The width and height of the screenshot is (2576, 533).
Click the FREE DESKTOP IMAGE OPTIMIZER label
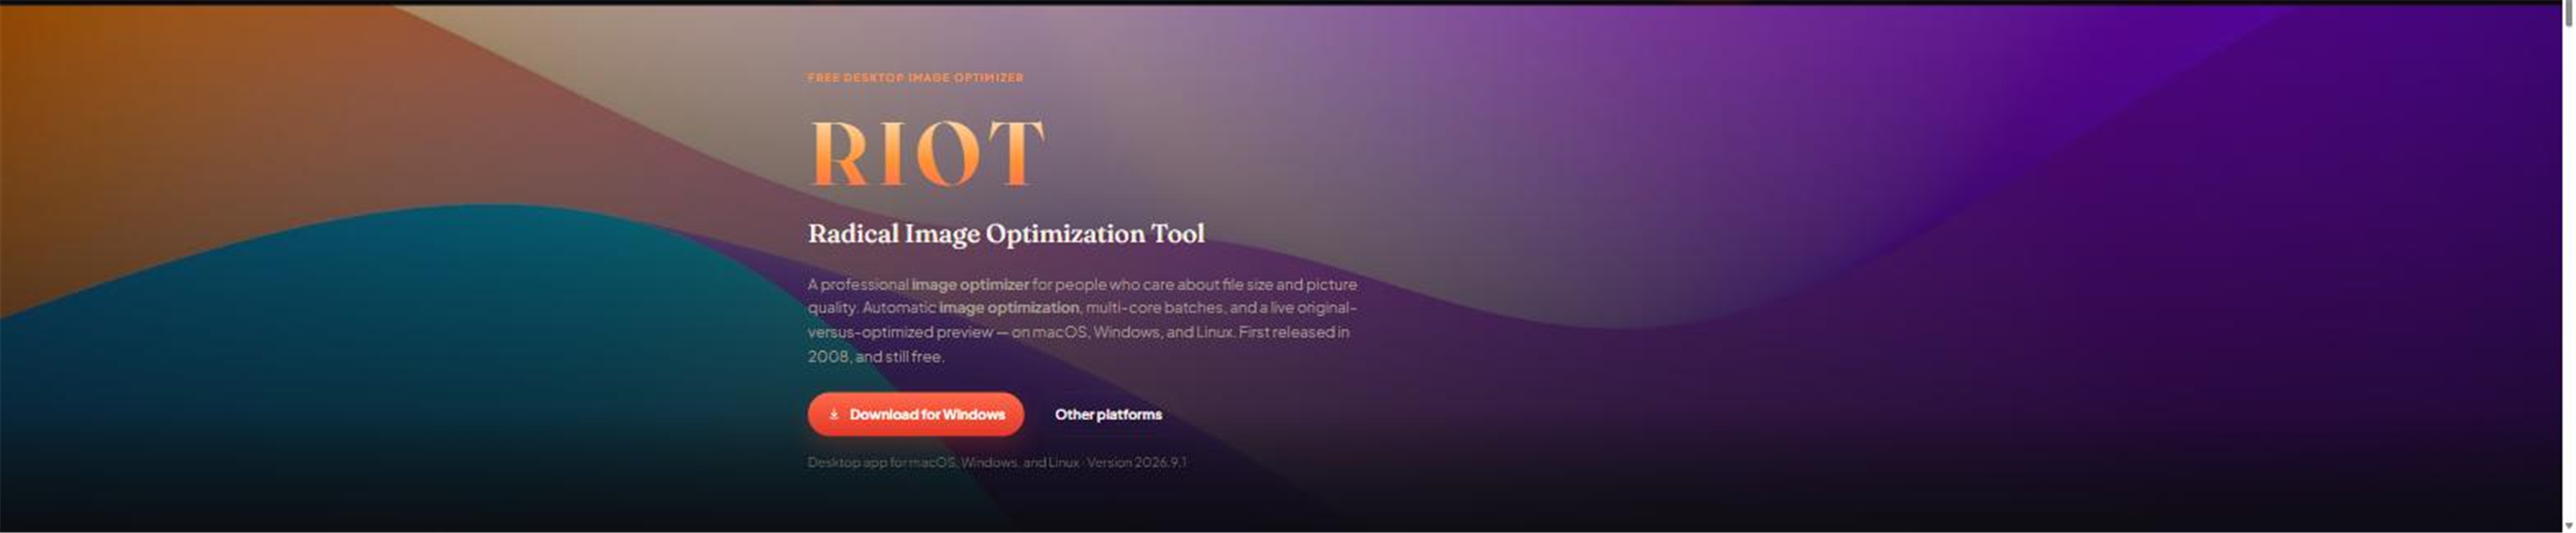pos(915,77)
